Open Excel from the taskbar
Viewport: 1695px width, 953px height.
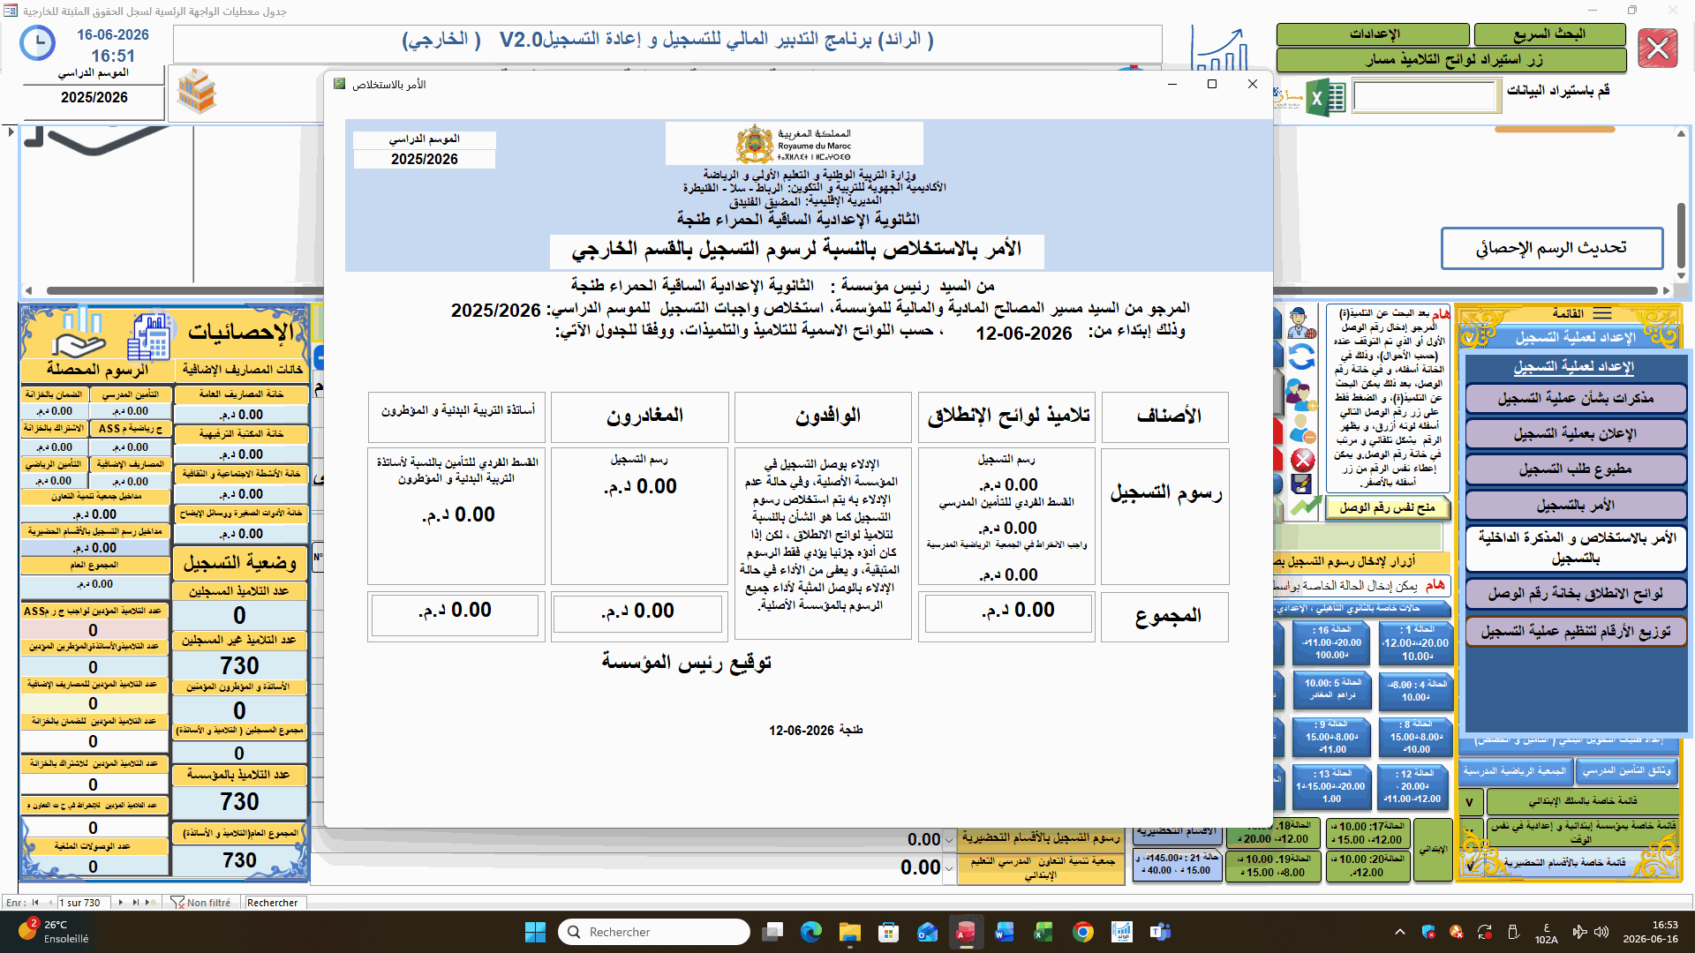point(1043,932)
